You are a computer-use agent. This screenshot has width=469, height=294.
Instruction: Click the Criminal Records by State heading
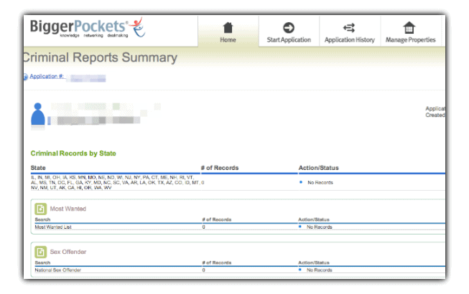(73, 153)
